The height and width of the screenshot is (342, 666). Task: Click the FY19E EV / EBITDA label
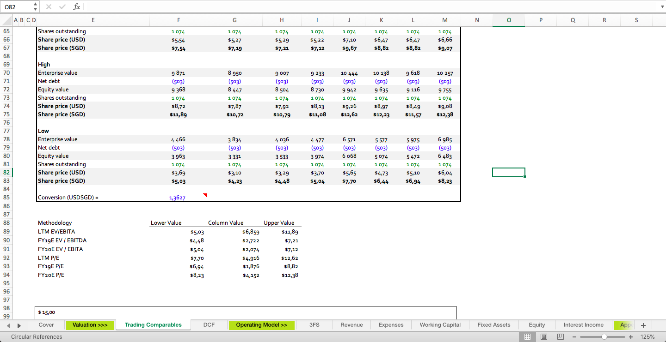pyautogui.click(x=62, y=240)
